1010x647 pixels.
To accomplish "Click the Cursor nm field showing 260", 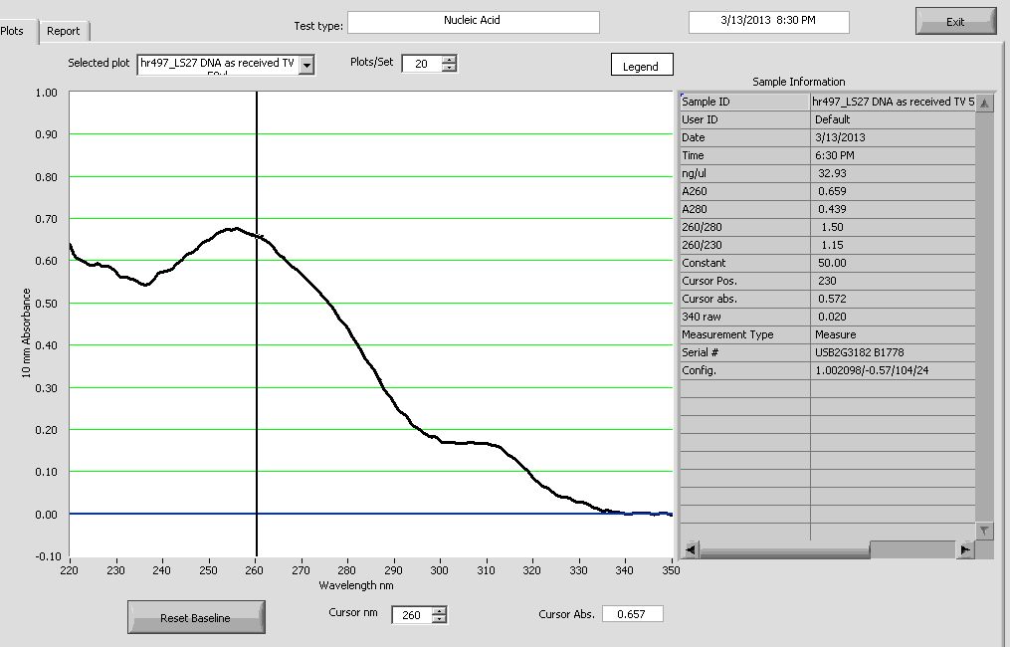I will pos(412,615).
